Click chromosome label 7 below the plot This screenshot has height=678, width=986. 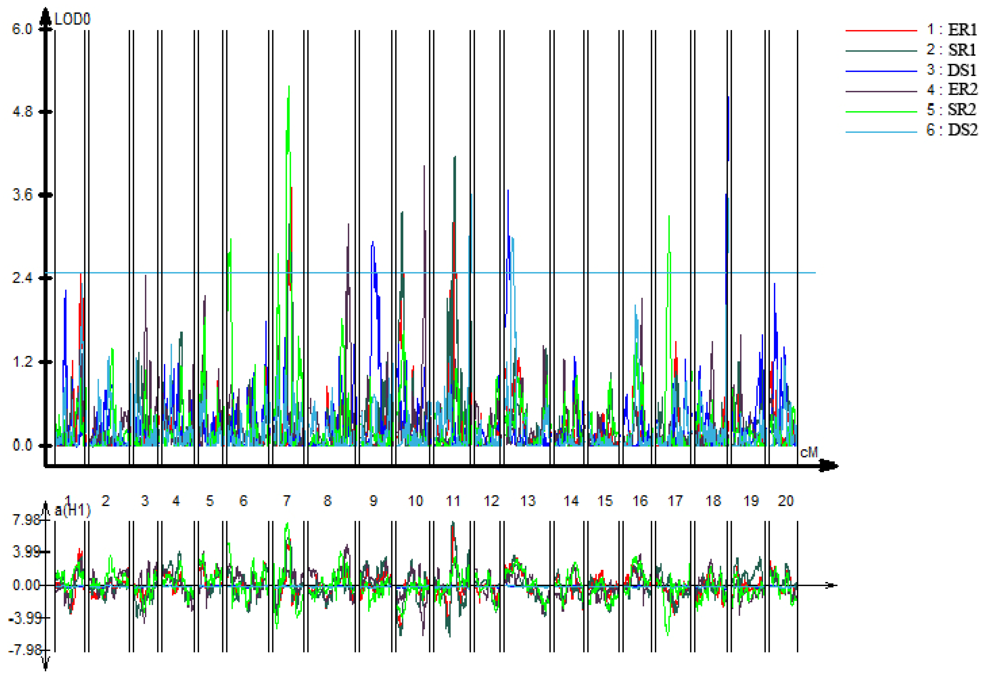point(287,501)
